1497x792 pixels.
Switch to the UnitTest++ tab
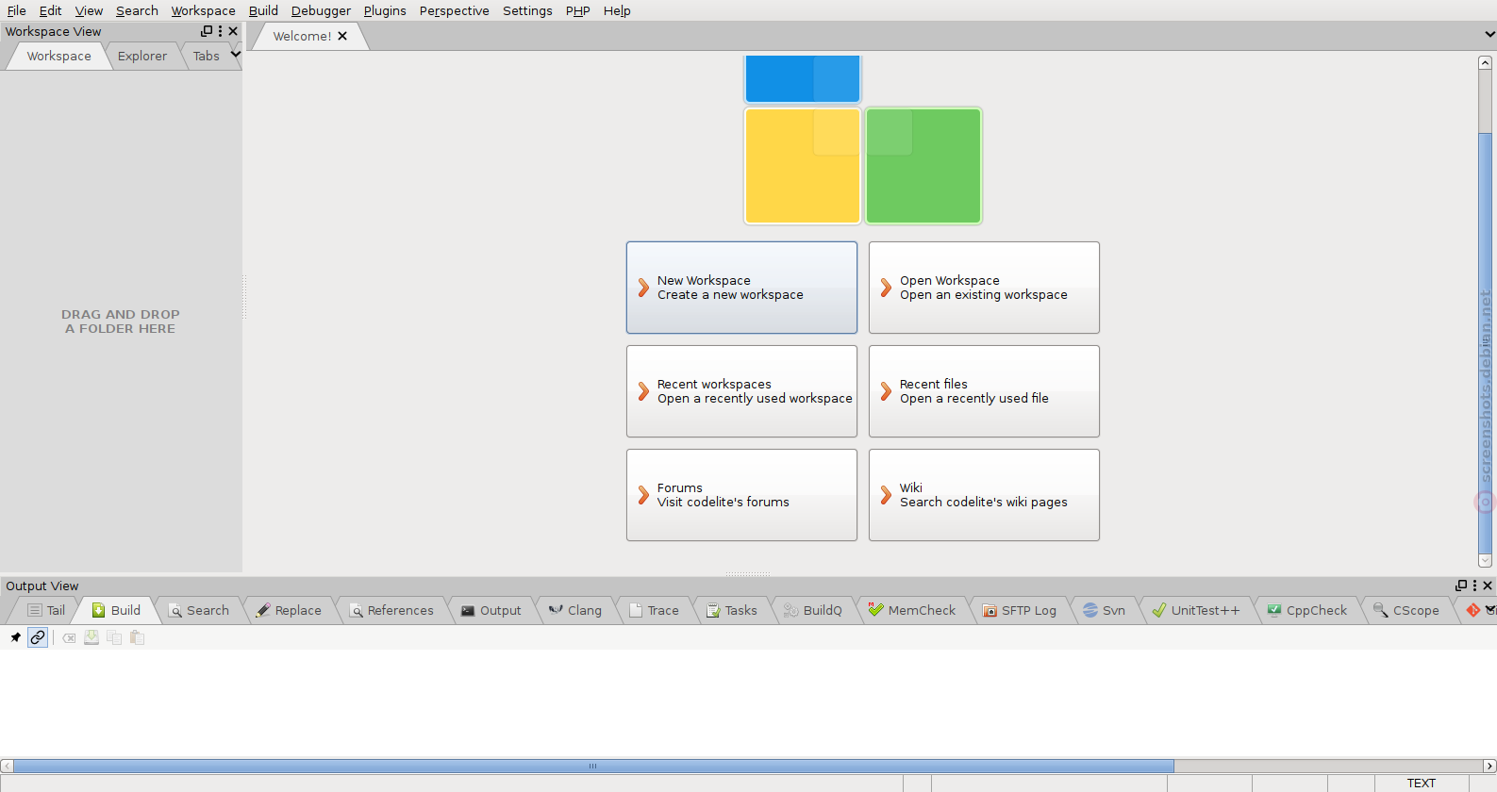[1197, 610]
